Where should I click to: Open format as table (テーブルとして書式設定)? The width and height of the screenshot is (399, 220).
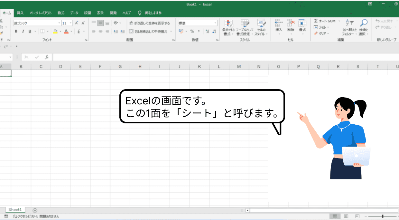(245, 28)
